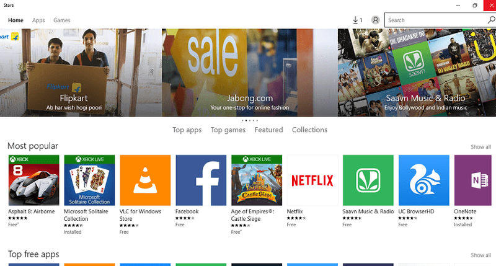Image resolution: width=496 pixels, height=266 pixels.
Task: Open the Asphalt 8: Airborne app tile
Action: [34, 180]
